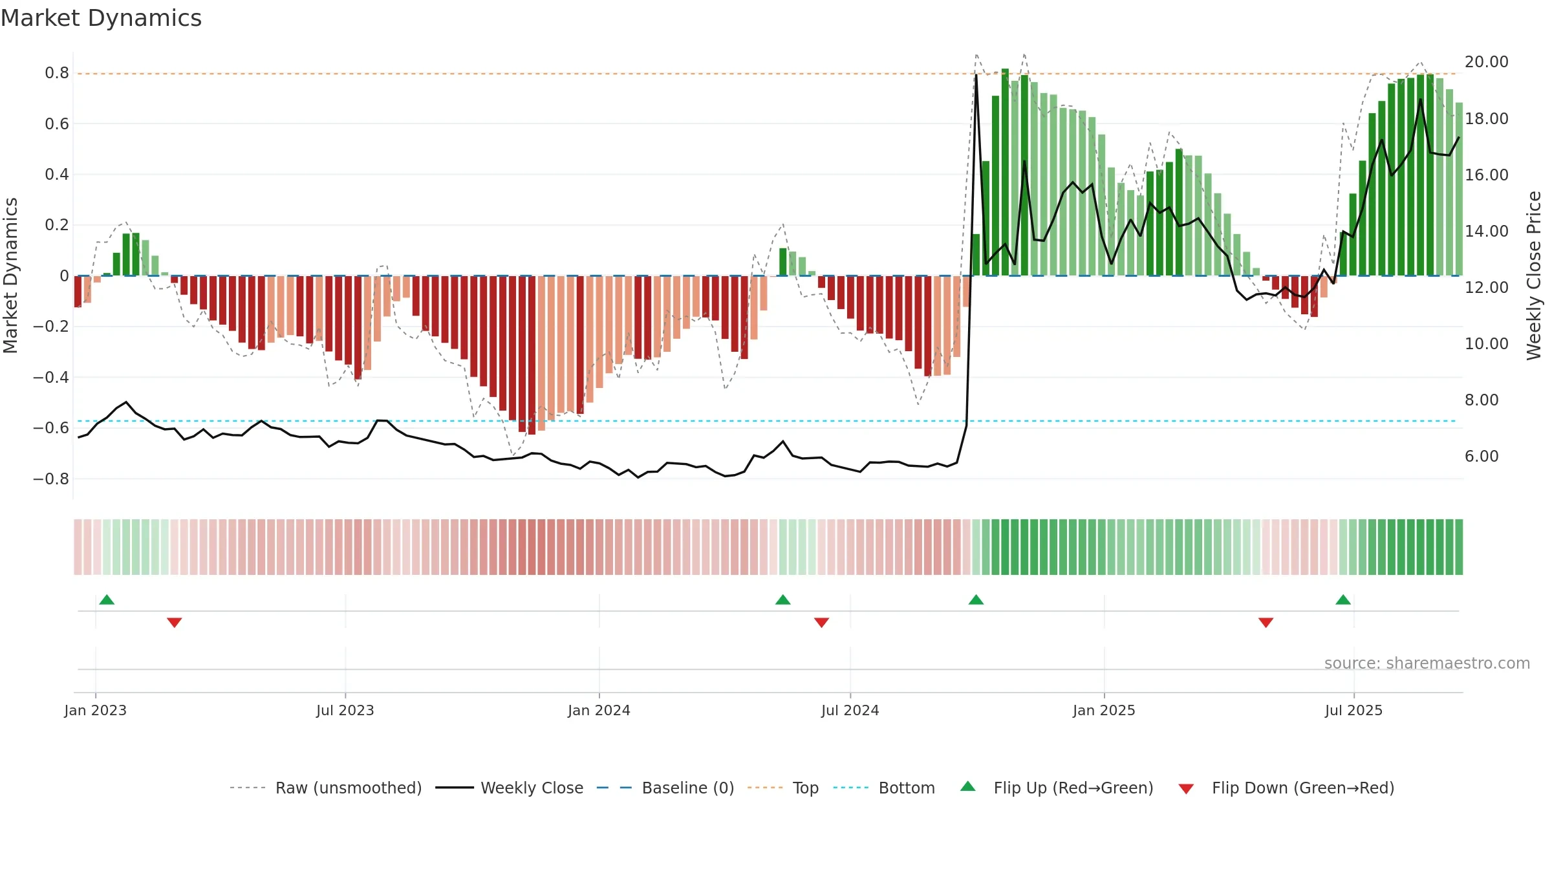The width and height of the screenshot is (1552, 873).
Task: Click the Jan 2025 x-axis label
Action: pos(1105,710)
